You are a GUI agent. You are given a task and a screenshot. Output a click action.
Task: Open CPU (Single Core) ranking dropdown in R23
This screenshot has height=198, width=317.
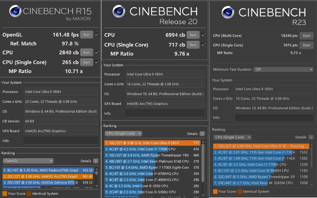point(232,137)
